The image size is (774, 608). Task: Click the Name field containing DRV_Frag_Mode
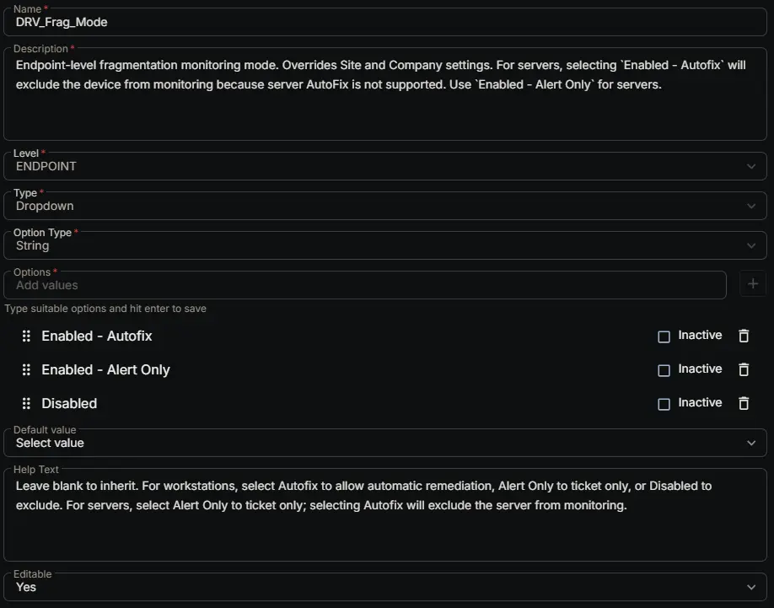tap(385, 22)
